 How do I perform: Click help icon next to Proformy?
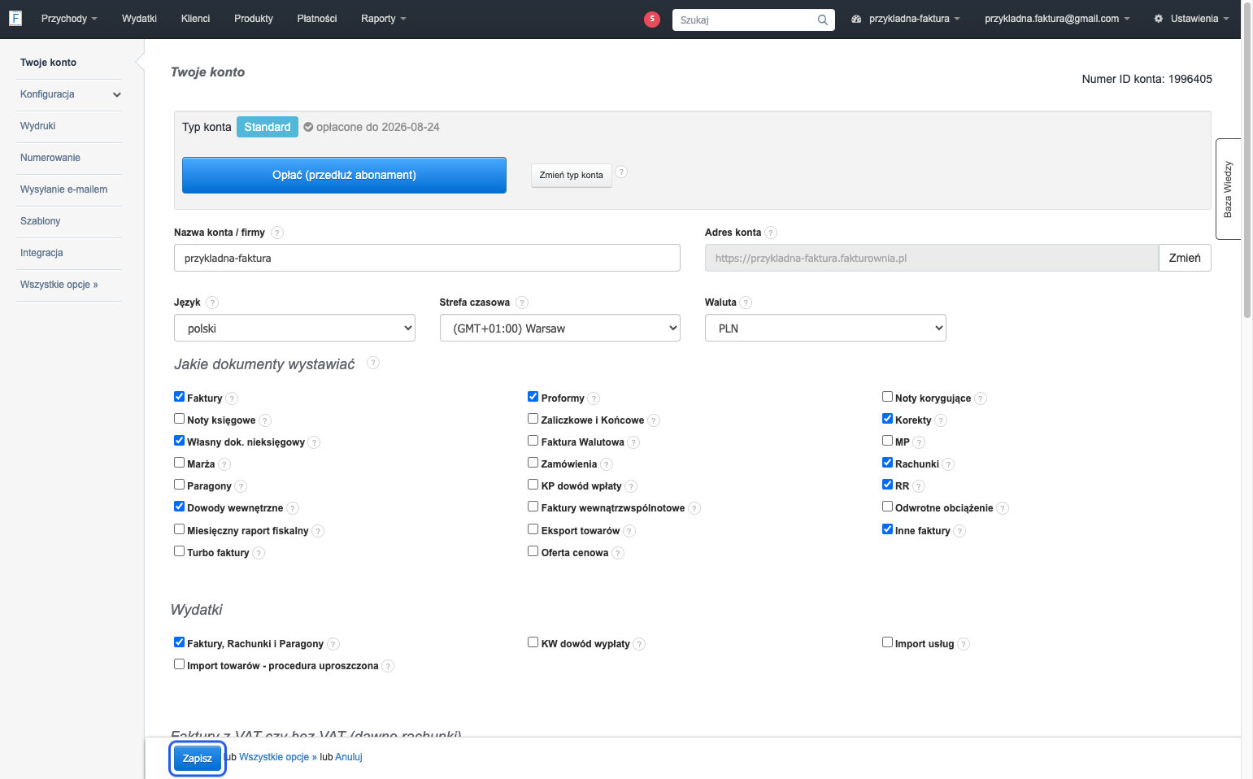pos(594,398)
